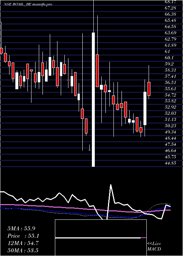Select the 60.1 price axis label

click(x=169, y=58)
